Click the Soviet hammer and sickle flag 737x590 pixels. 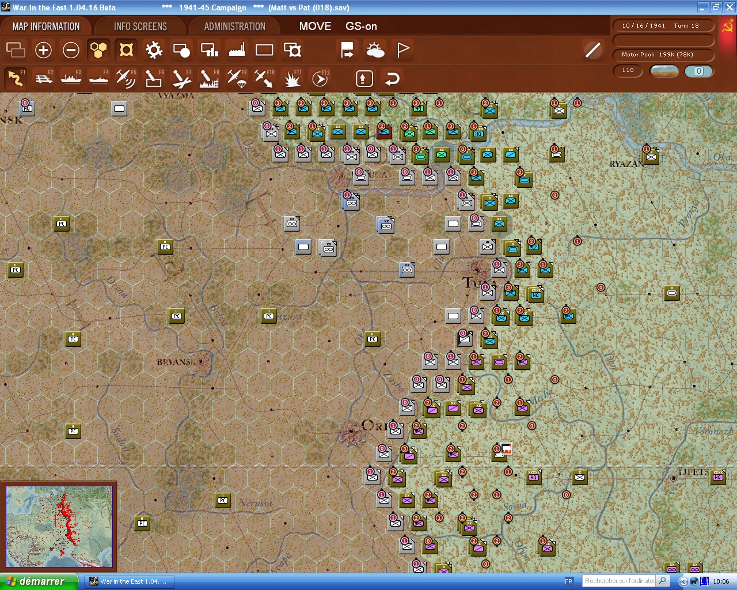click(728, 26)
